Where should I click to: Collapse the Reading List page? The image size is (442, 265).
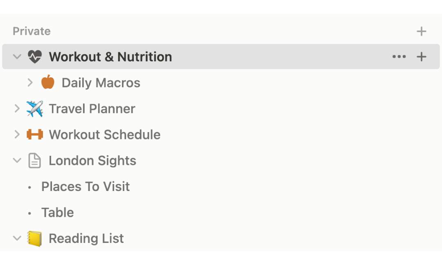tap(17, 238)
